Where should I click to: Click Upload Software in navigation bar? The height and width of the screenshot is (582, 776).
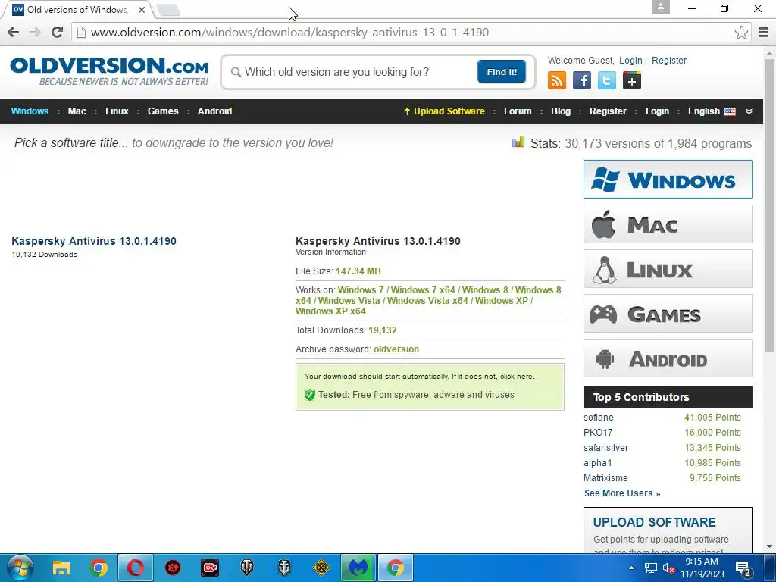pyautogui.click(x=444, y=111)
